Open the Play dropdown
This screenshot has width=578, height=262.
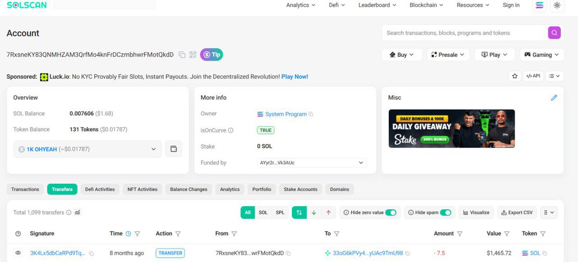coord(495,55)
